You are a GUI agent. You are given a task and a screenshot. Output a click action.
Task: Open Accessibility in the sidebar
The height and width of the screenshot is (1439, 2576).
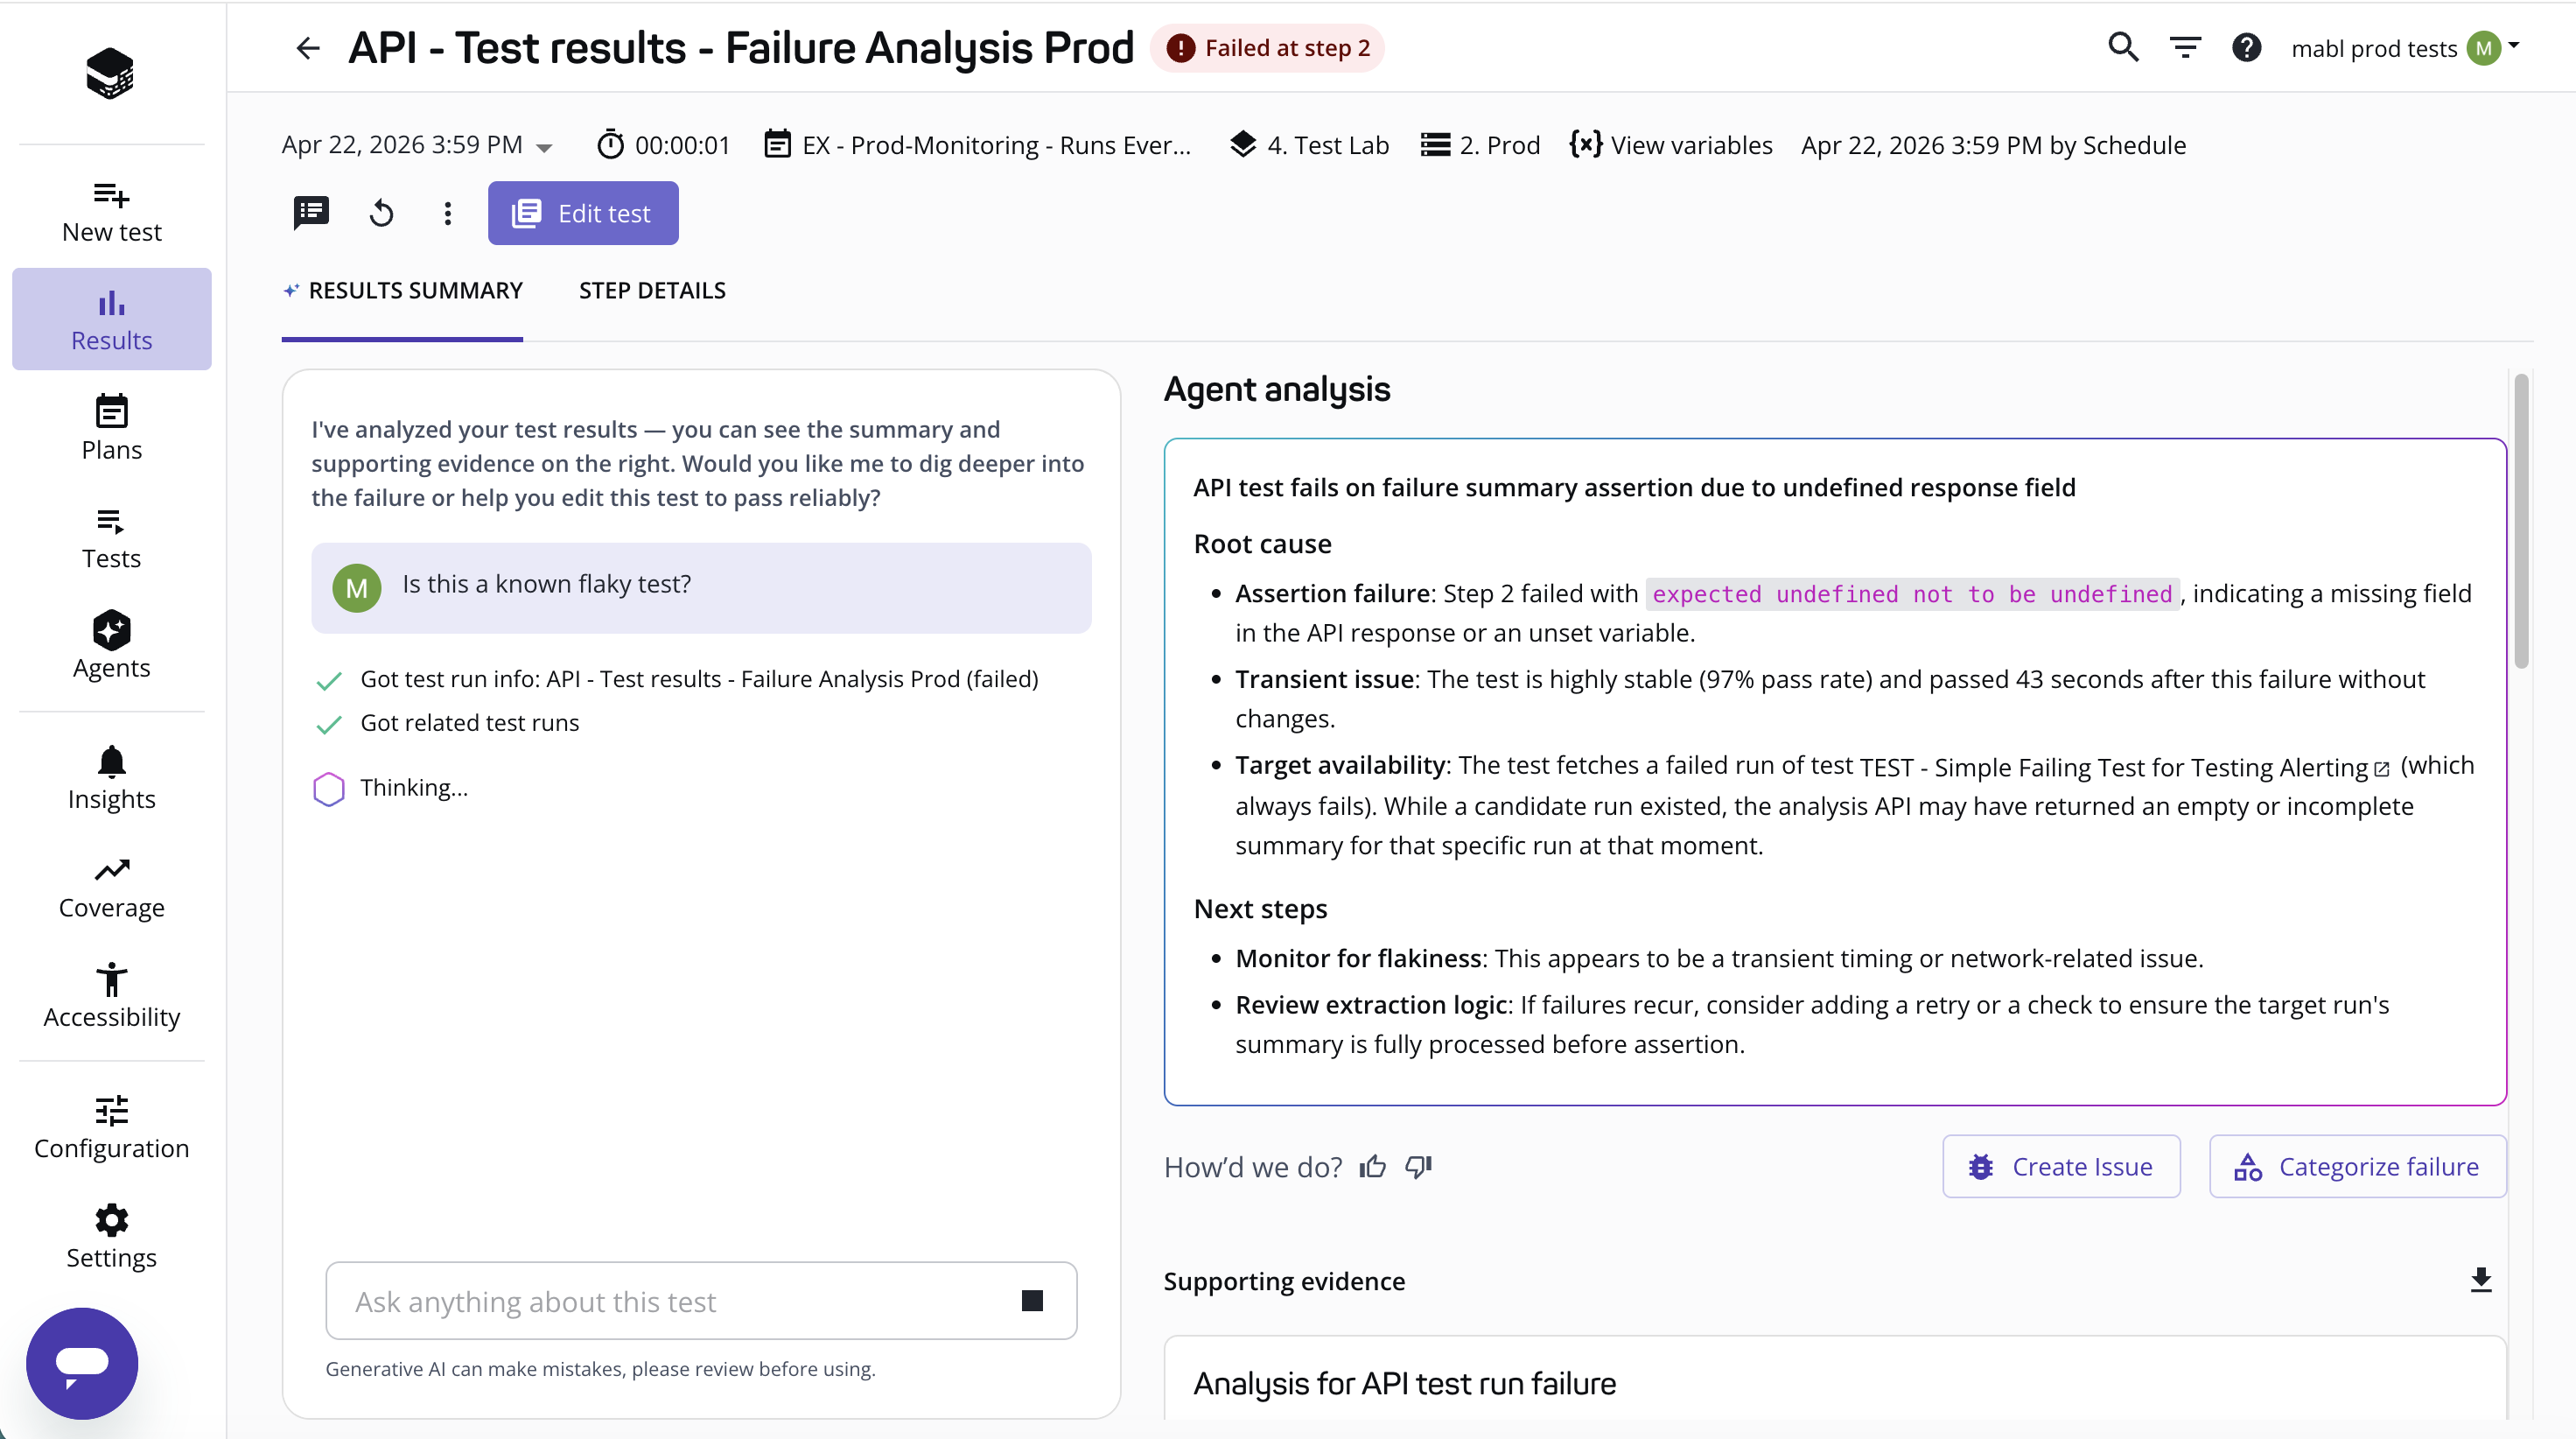[111, 997]
